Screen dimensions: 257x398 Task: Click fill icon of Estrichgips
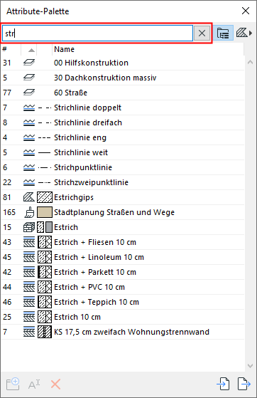pyautogui.click(x=29, y=197)
